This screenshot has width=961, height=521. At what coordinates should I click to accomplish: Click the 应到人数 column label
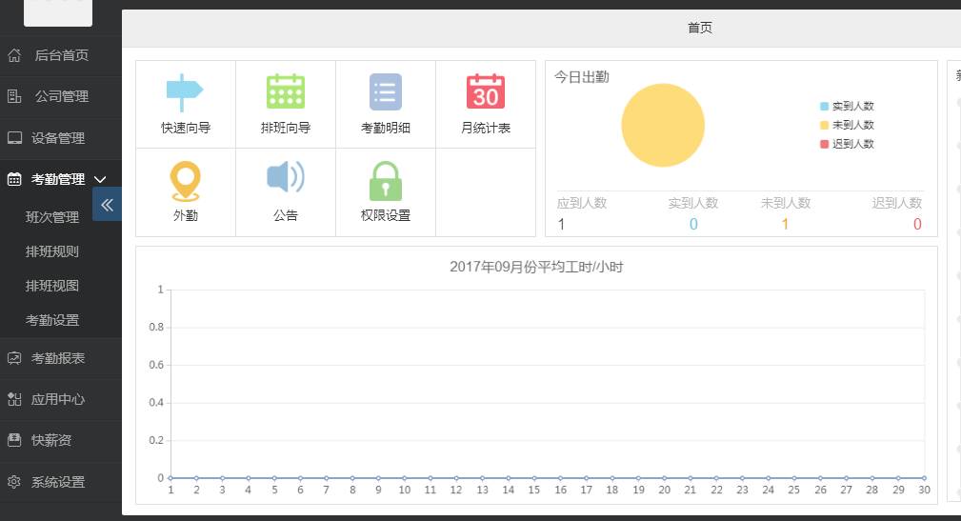coord(582,203)
